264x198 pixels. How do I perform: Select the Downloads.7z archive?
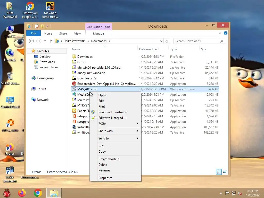(x=145, y=78)
